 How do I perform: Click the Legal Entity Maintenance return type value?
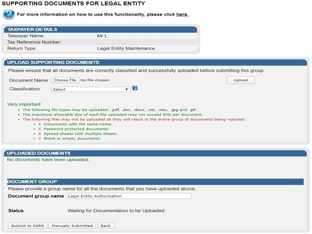point(126,49)
